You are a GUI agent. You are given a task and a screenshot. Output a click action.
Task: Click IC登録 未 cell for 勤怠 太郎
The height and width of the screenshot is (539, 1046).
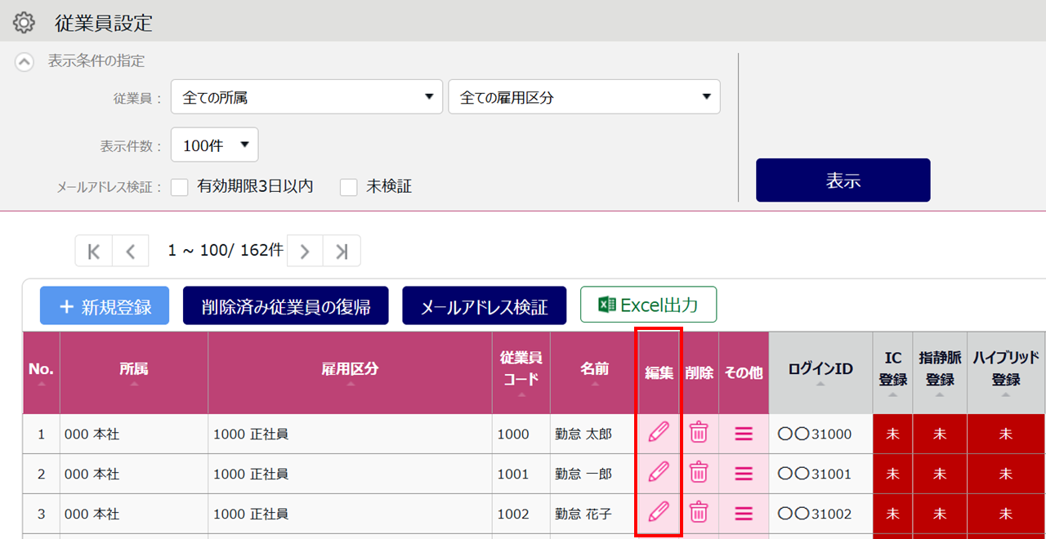[893, 434]
